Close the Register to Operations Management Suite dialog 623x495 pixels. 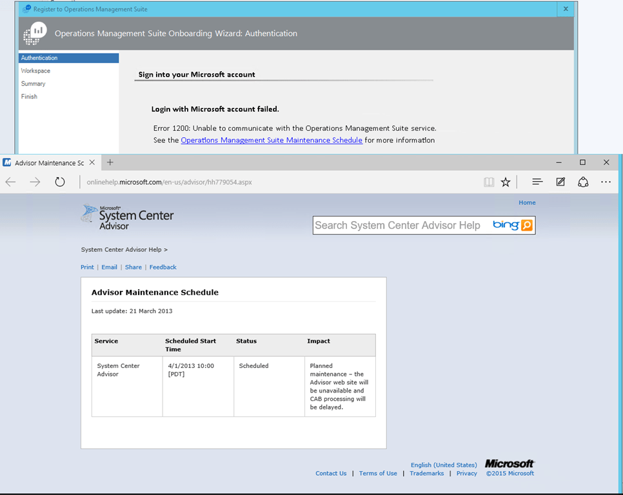pyautogui.click(x=566, y=9)
